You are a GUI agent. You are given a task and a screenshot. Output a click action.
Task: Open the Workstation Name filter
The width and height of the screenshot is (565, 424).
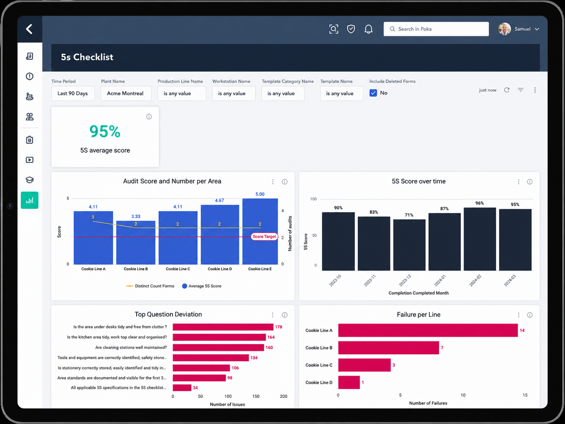click(234, 93)
